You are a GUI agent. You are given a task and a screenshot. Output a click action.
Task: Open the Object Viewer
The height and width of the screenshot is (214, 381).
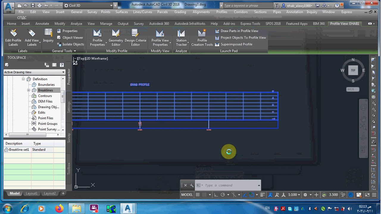point(70,38)
